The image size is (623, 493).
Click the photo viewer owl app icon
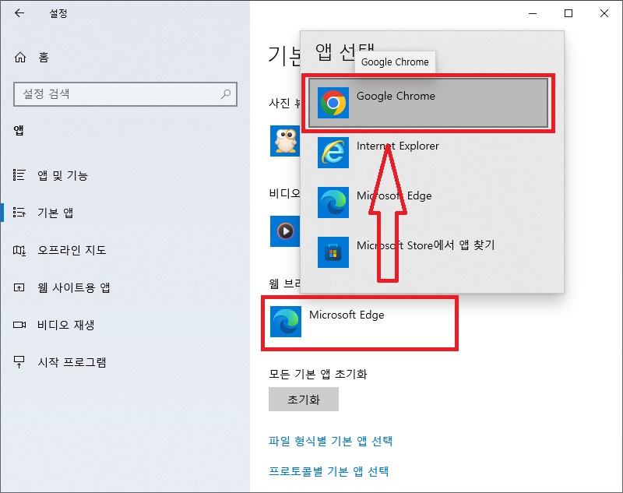(x=285, y=141)
